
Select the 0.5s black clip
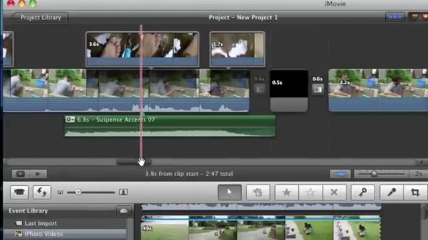pos(289,91)
